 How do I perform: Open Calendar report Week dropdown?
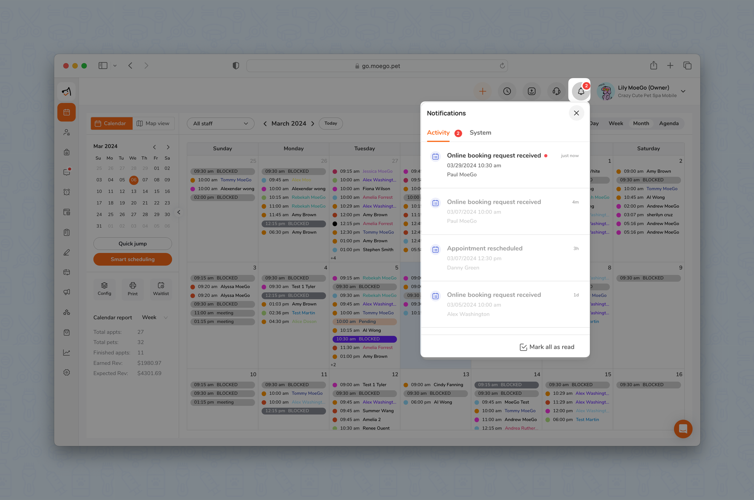pos(155,317)
